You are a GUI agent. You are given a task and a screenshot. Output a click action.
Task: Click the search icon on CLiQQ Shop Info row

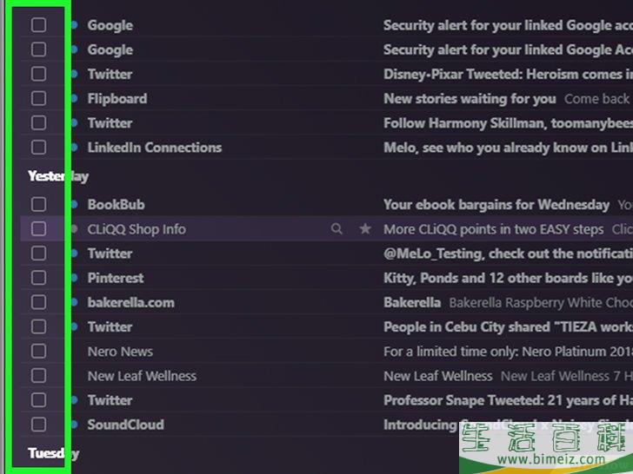pyautogui.click(x=336, y=229)
